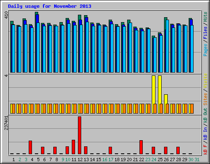The height and width of the screenshot is (164, 210).
Task: Click the 'Visits' legend word
Action: coord(205,81)
